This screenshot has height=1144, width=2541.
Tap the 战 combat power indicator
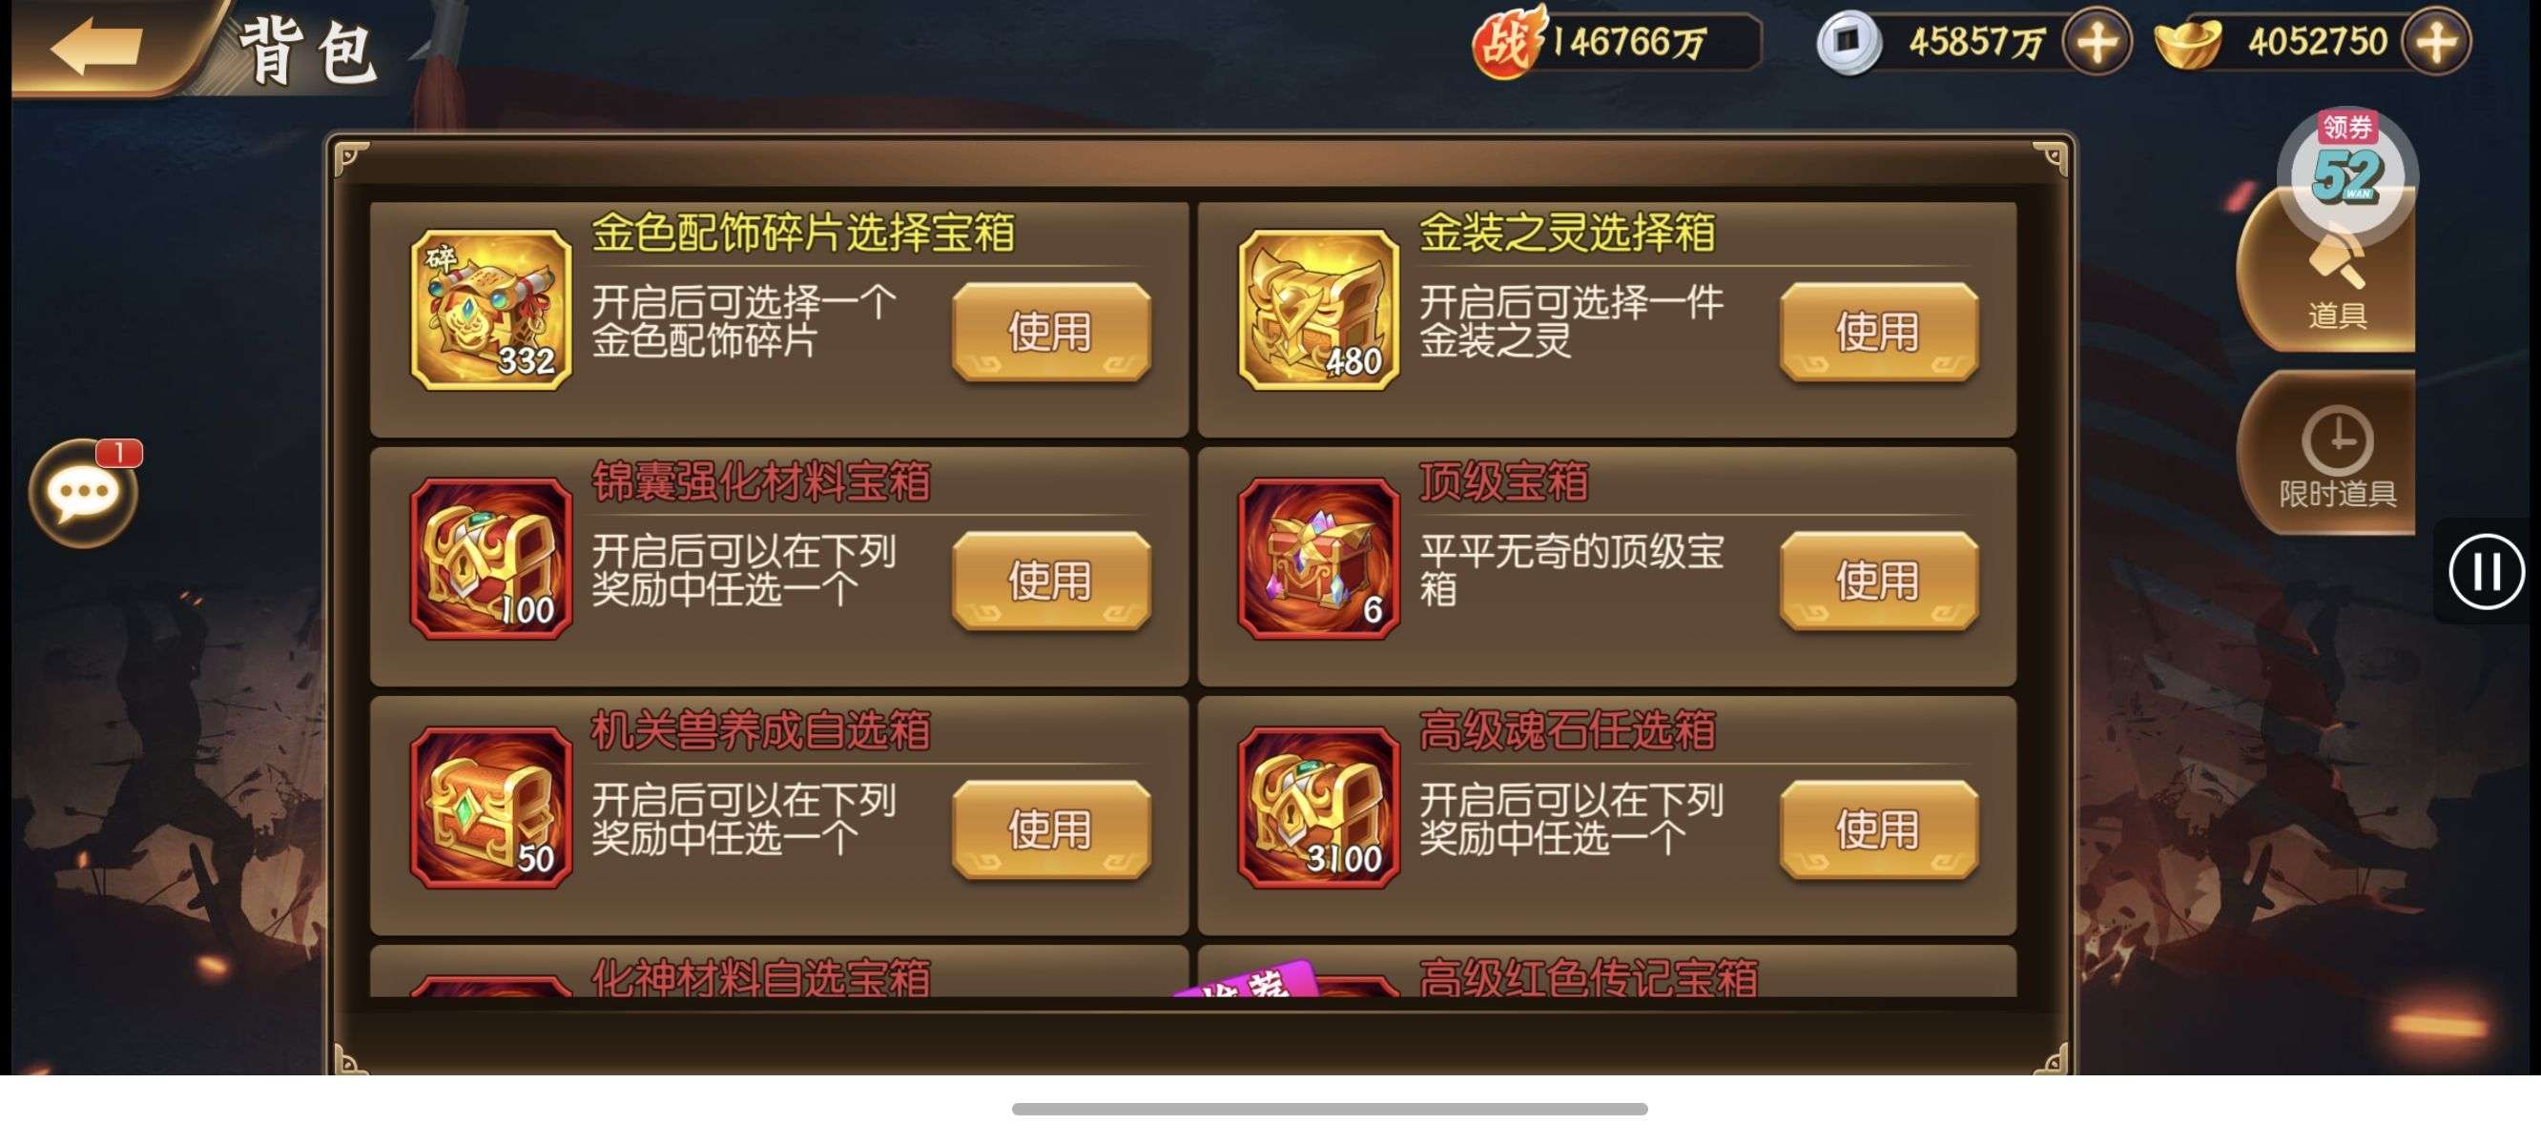pos(1616,41)
